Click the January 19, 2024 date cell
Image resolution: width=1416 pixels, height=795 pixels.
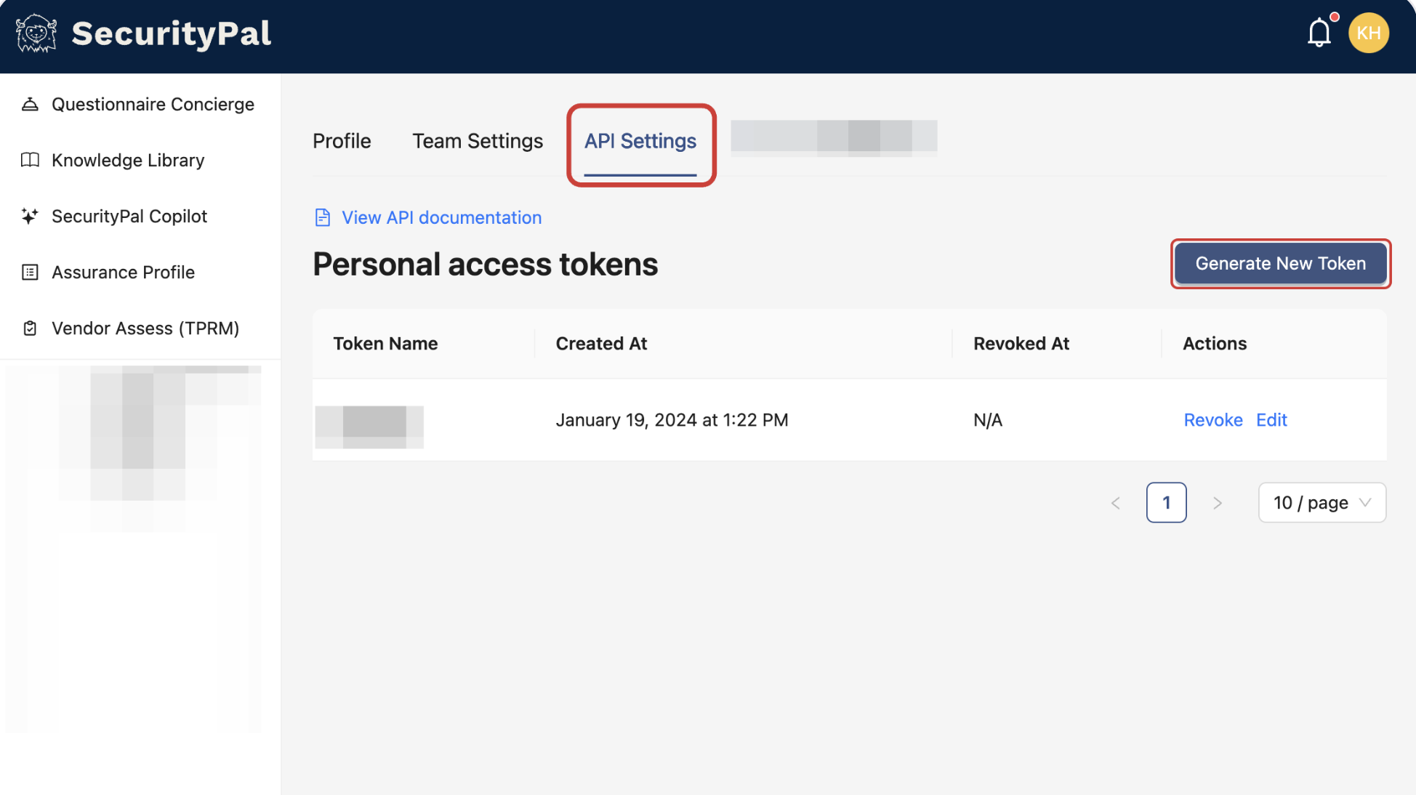pos(672,419)
